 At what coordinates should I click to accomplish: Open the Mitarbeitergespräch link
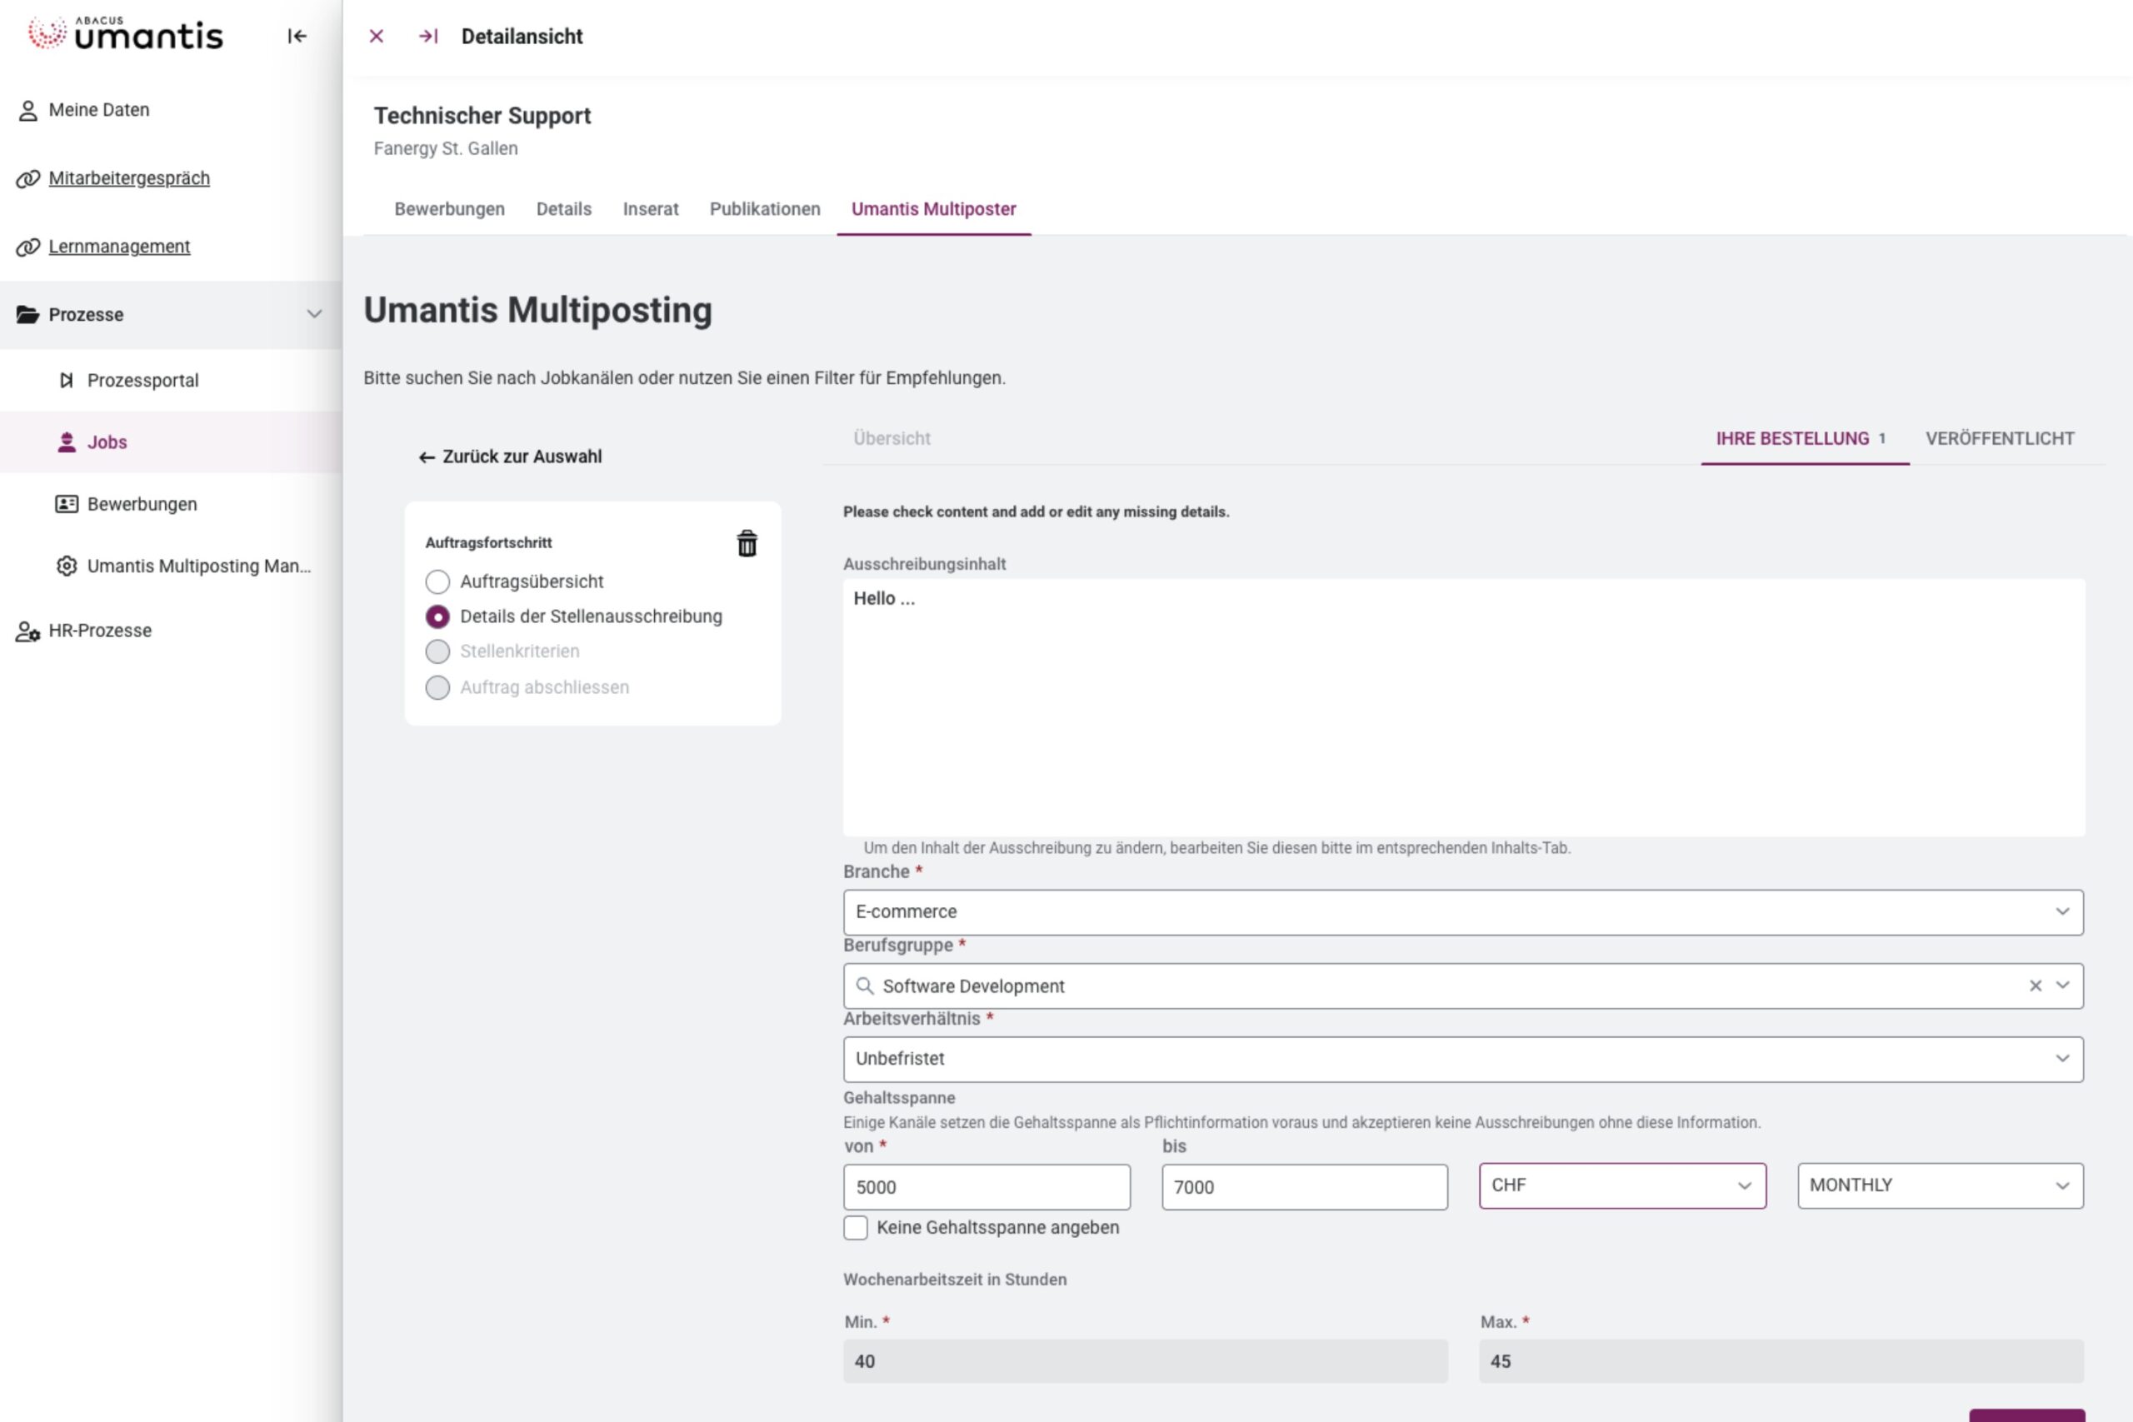(129, 178)
